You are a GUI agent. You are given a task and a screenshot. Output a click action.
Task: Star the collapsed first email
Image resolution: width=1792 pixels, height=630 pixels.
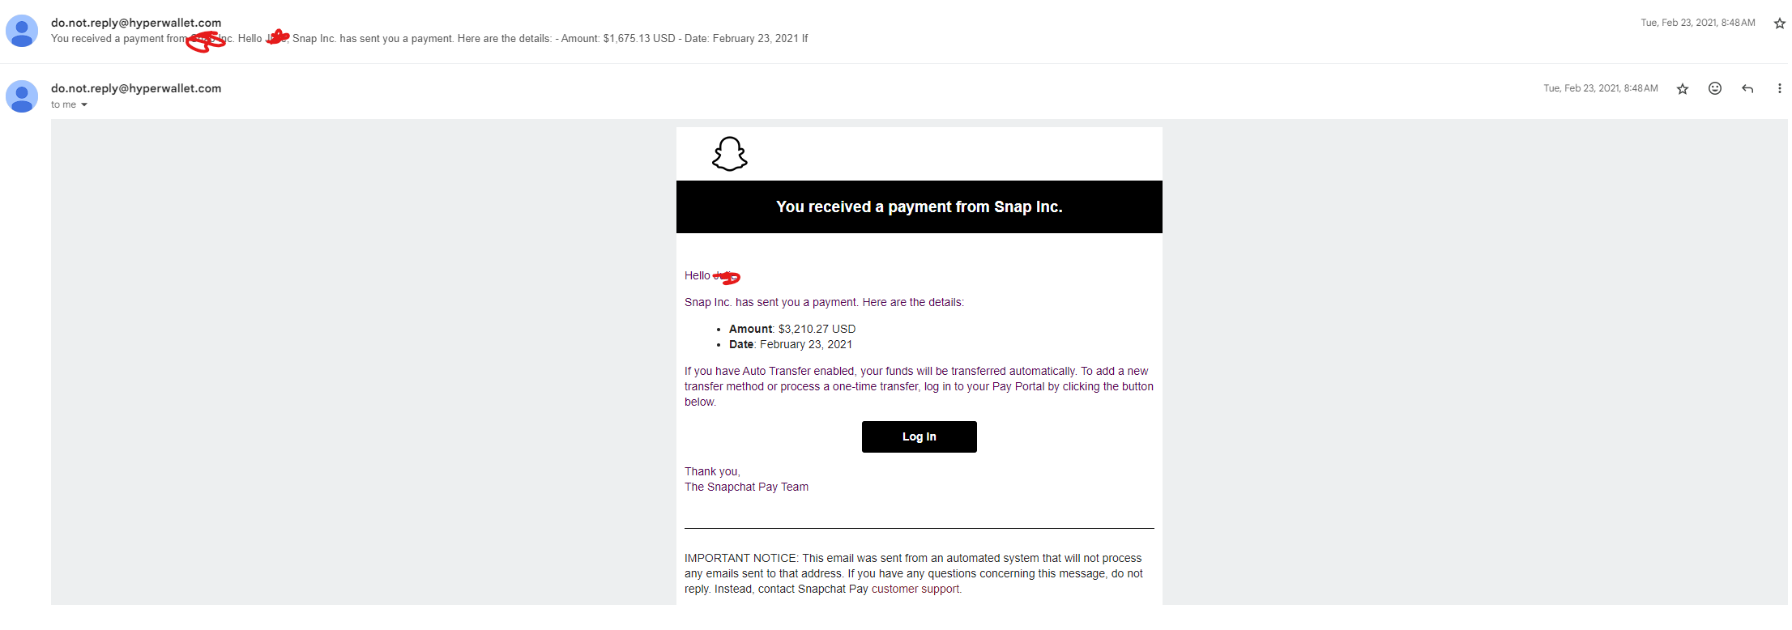[1779, 23]
